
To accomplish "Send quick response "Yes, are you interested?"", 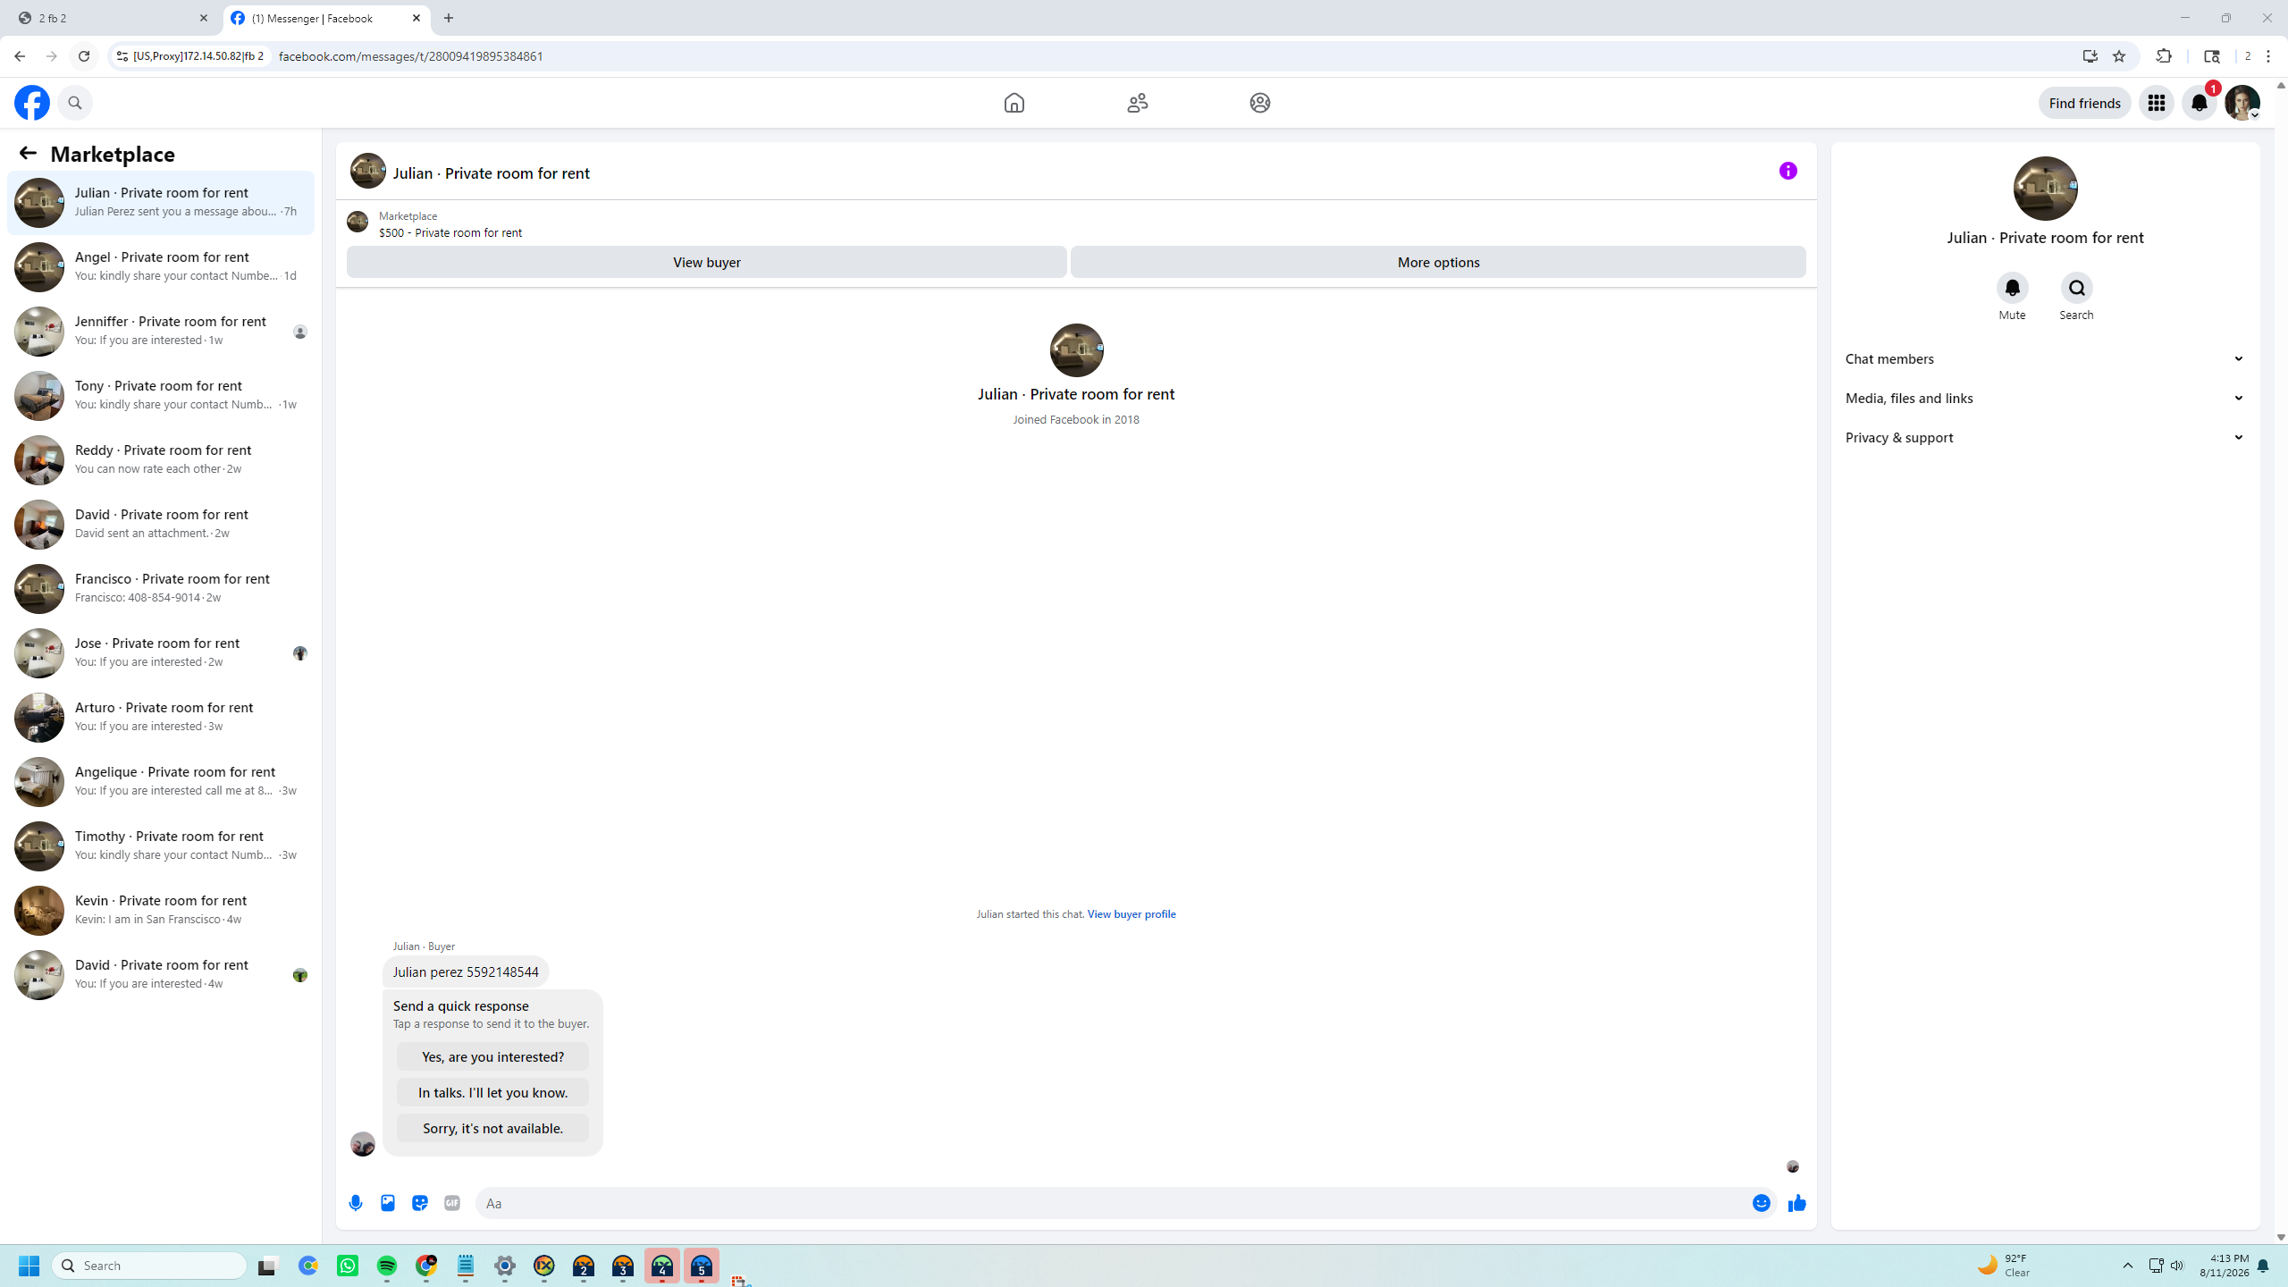I will click(x=492, y=1056).
